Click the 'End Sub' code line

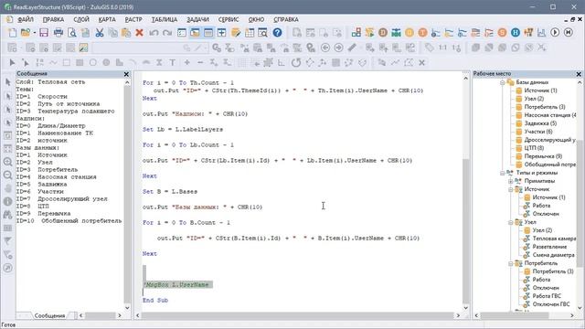155,301
